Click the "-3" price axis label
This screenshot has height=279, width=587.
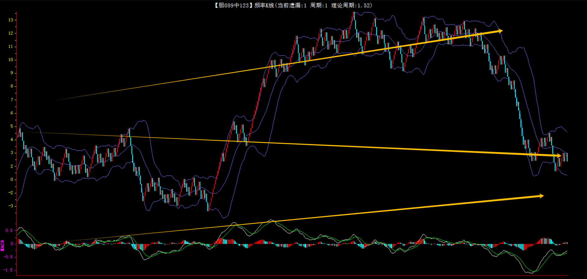11,206
